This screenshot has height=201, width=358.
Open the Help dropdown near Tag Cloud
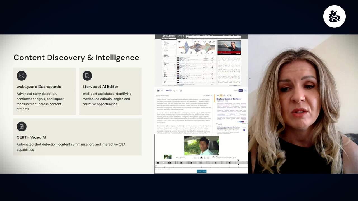(x=227, y=101)
